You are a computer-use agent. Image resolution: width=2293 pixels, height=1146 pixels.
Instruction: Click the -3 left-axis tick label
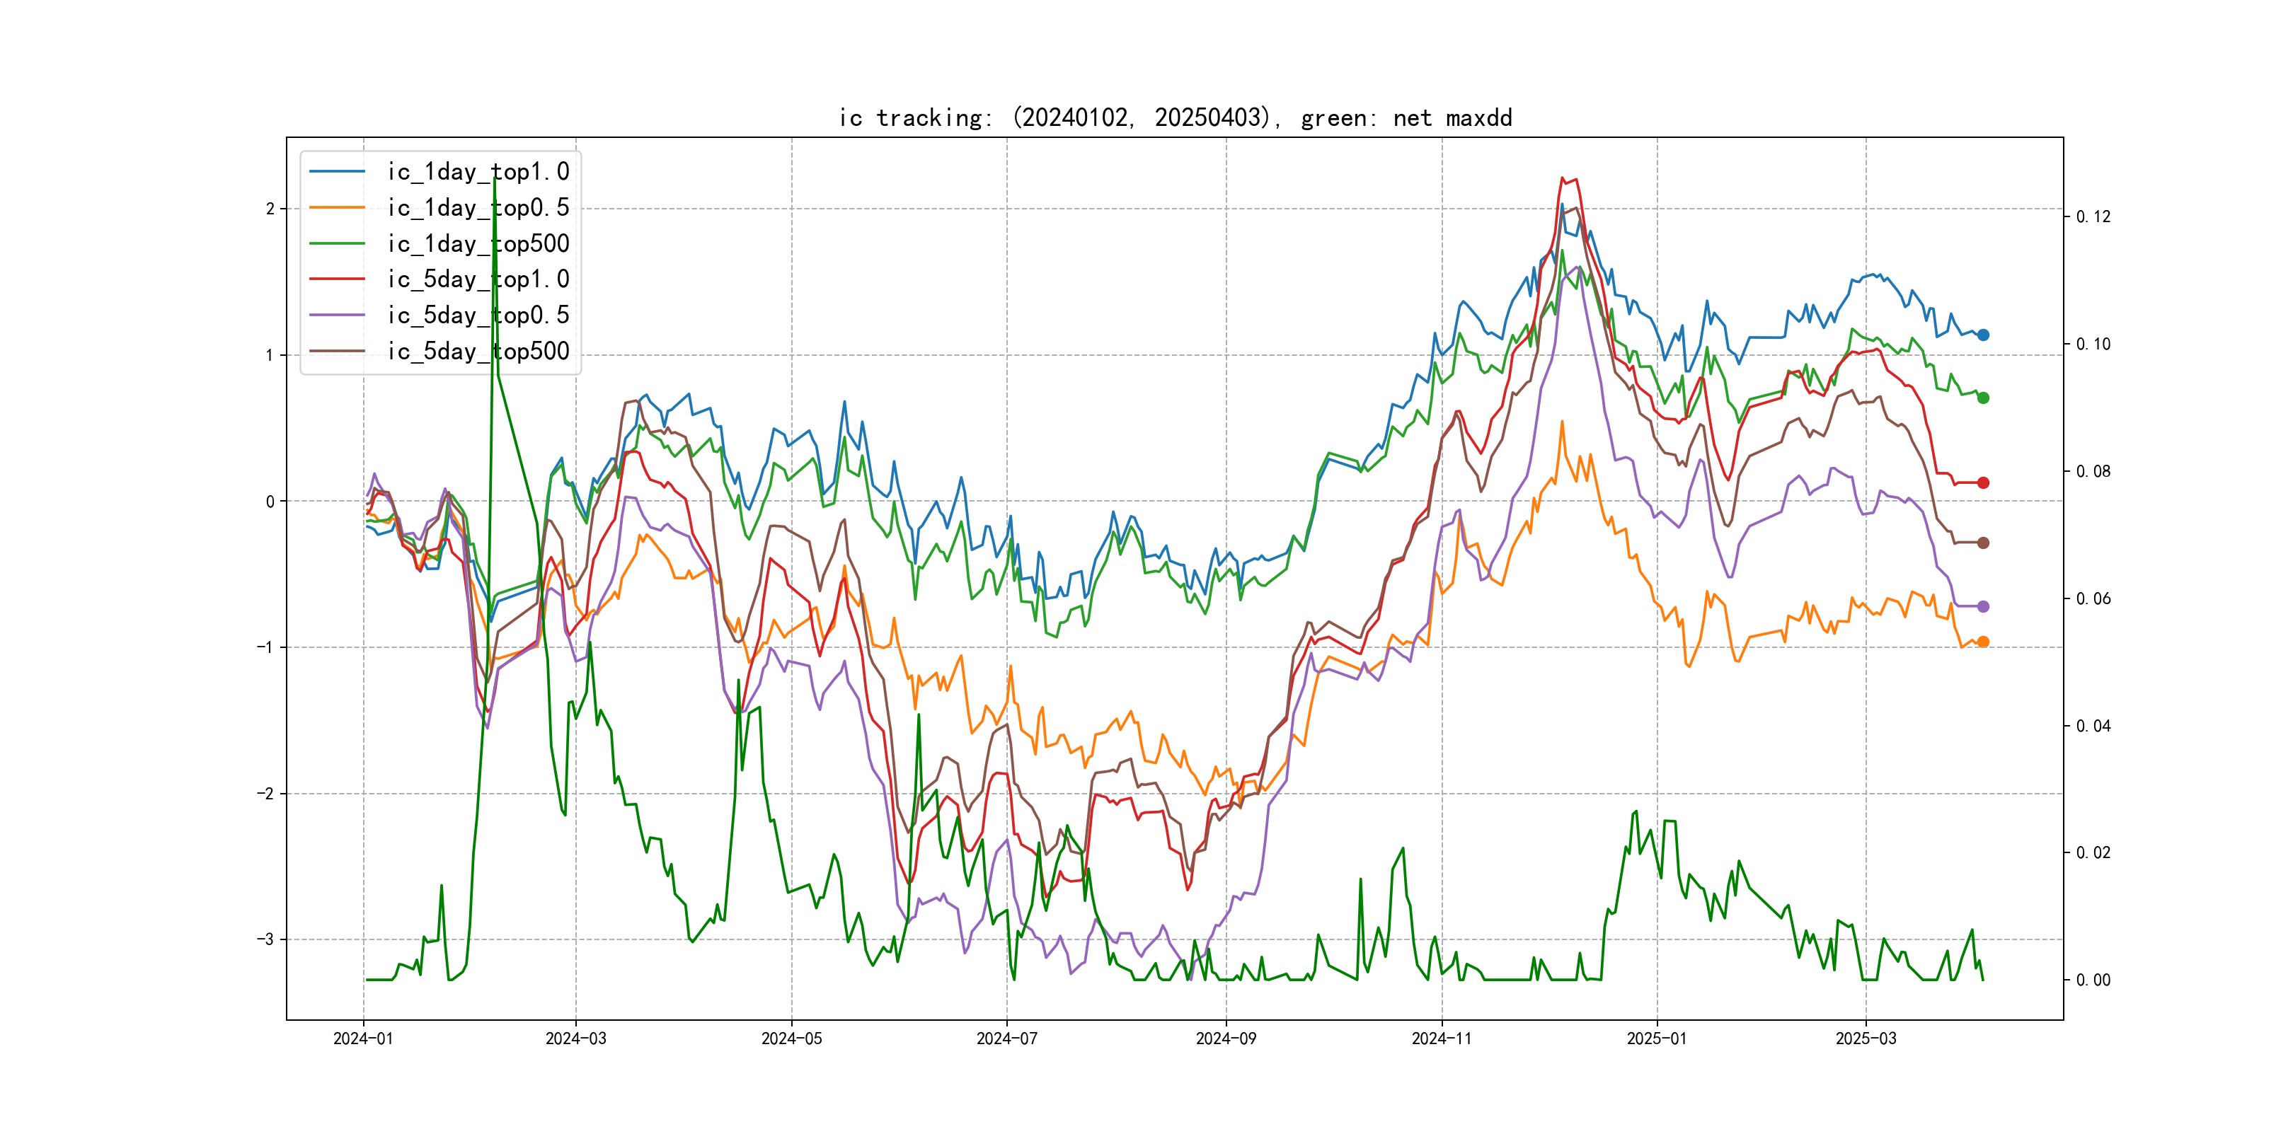pos(265,939)
